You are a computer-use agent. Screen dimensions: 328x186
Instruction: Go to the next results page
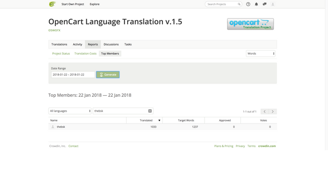tap(273, 112)
